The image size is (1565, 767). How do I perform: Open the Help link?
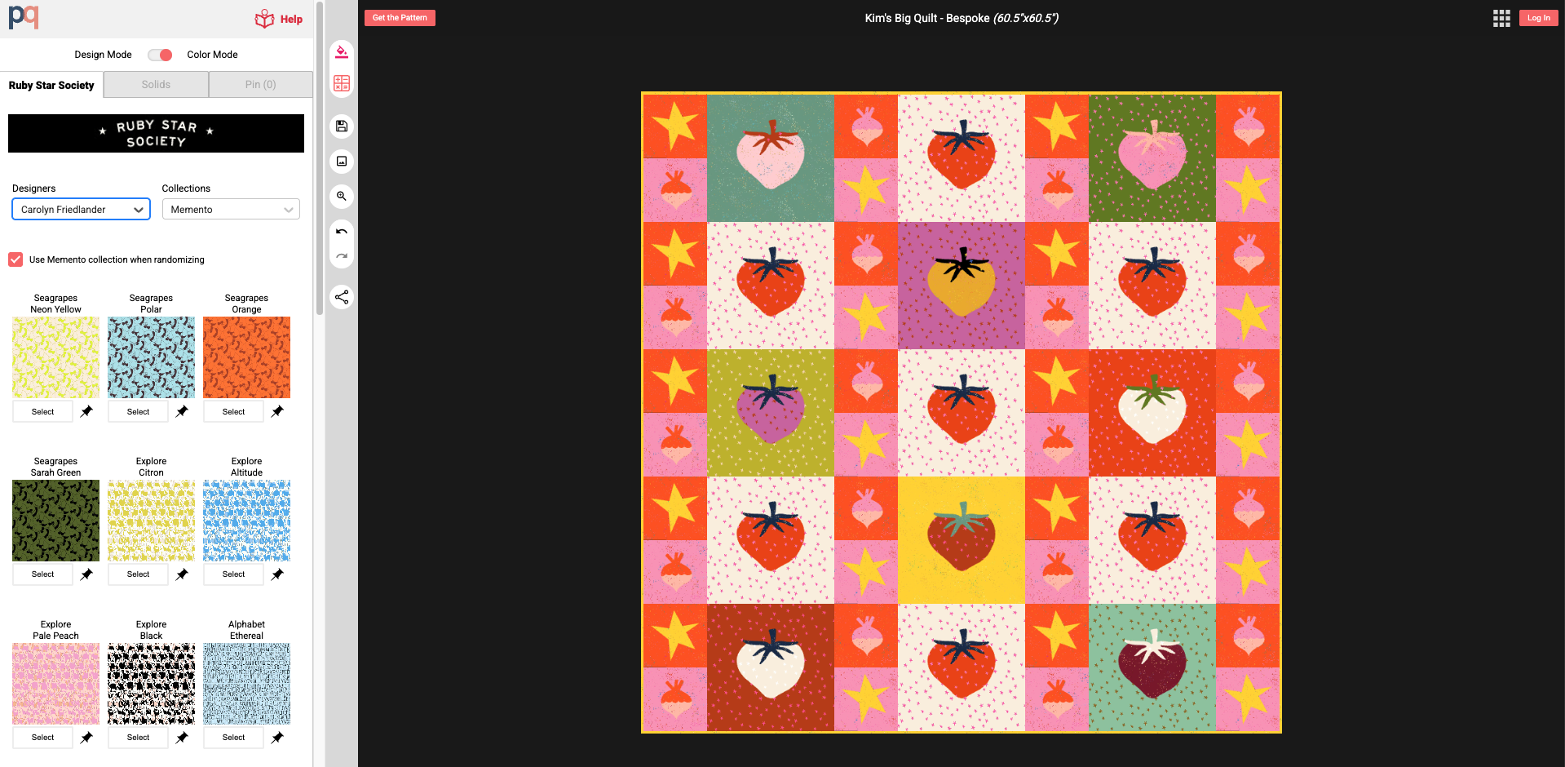279,19
